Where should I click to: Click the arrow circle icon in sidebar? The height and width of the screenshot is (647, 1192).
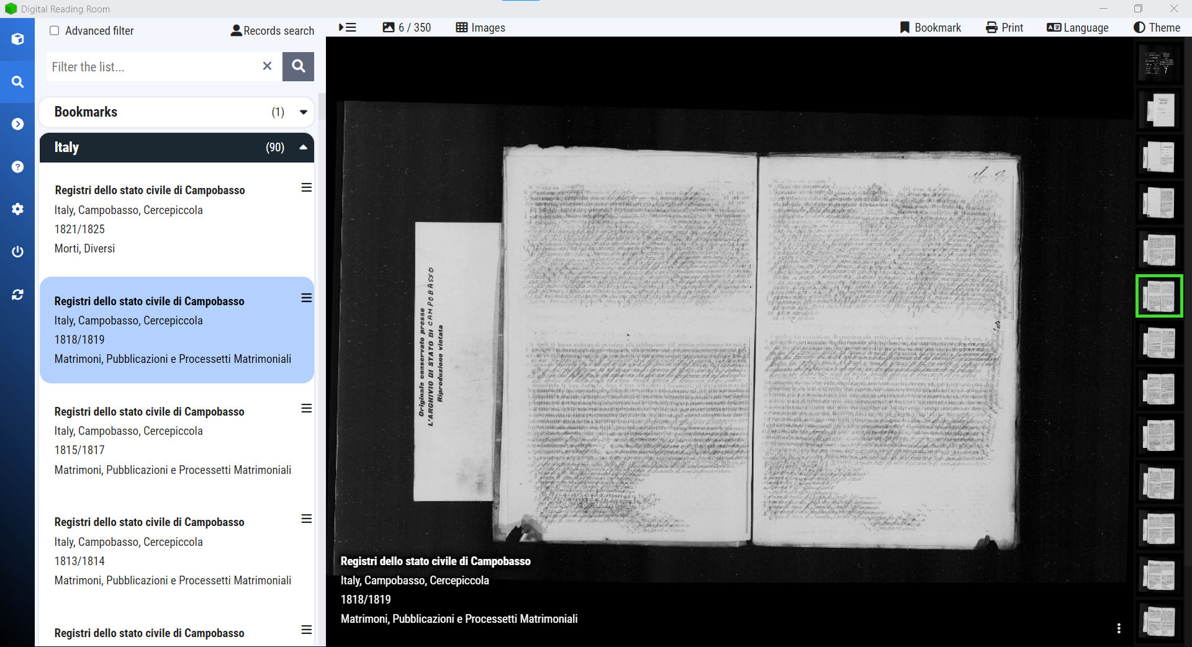[x=17, y=124]
